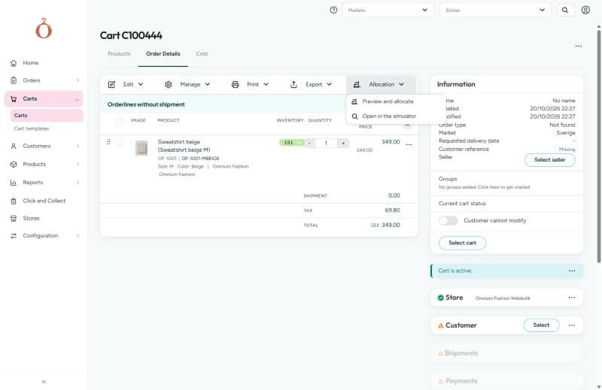602x390 pixels.
Task: Click the Omnium logo in sidebar
Action: (x=44, y=29)
